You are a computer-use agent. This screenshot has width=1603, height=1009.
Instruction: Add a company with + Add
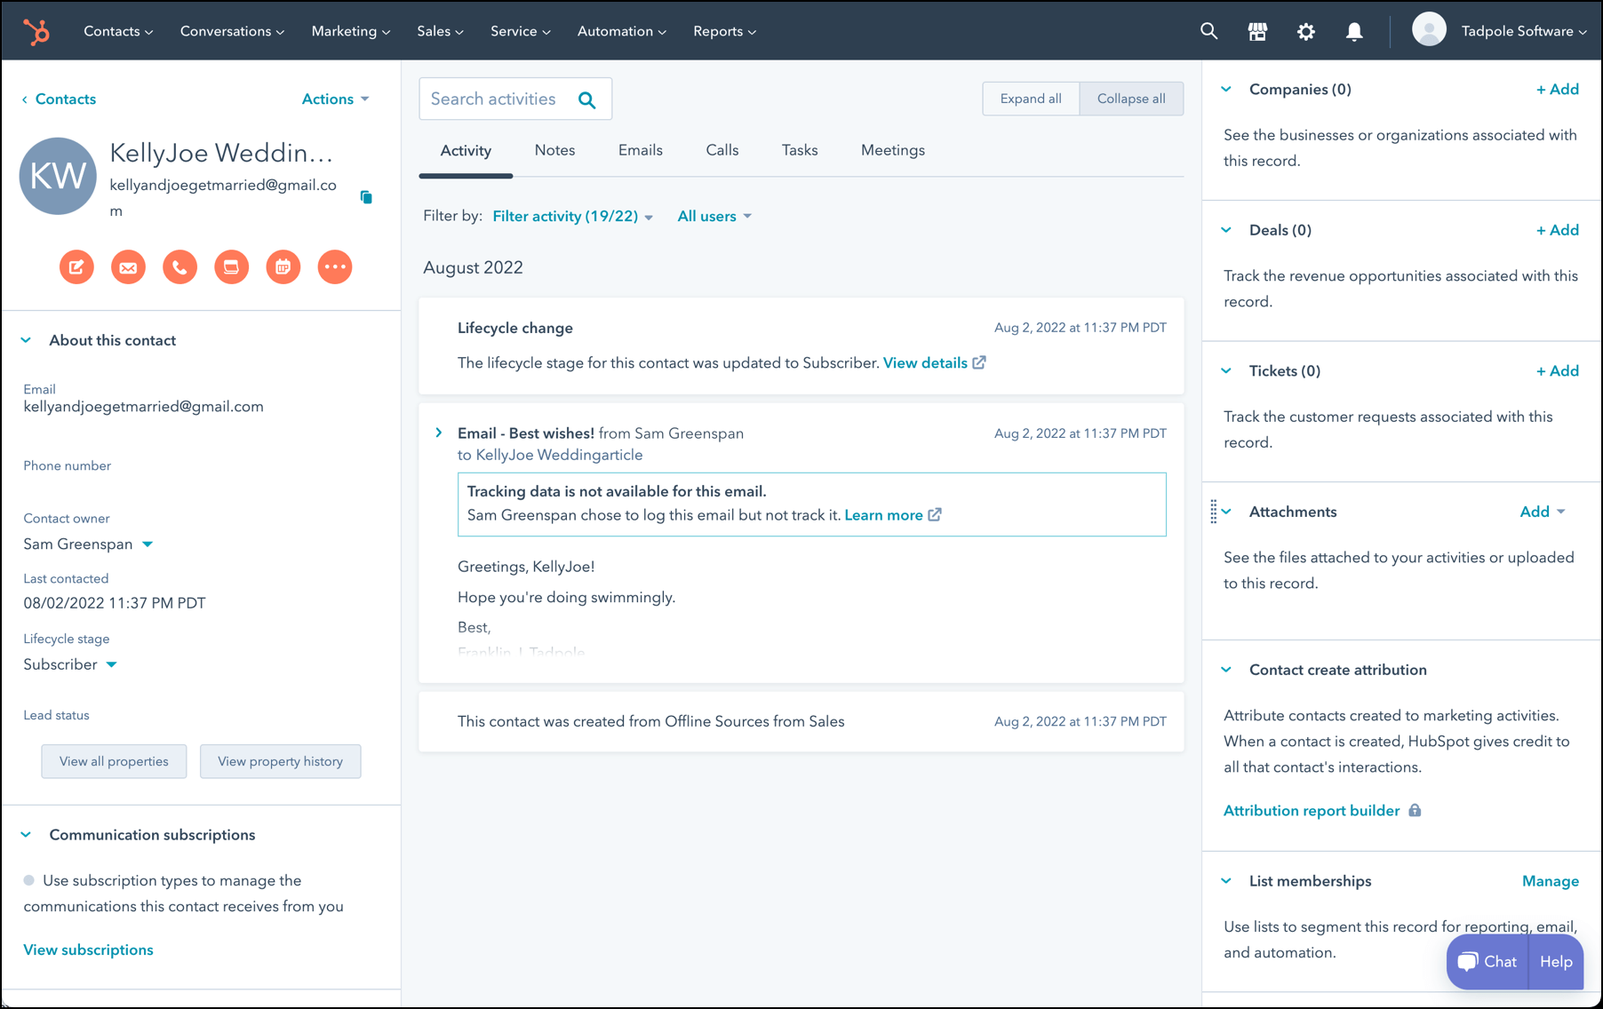pos(1557,89)
